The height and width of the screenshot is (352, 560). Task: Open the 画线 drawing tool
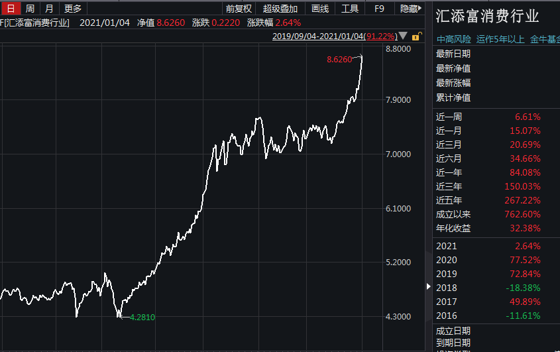(x=320, y=8)
